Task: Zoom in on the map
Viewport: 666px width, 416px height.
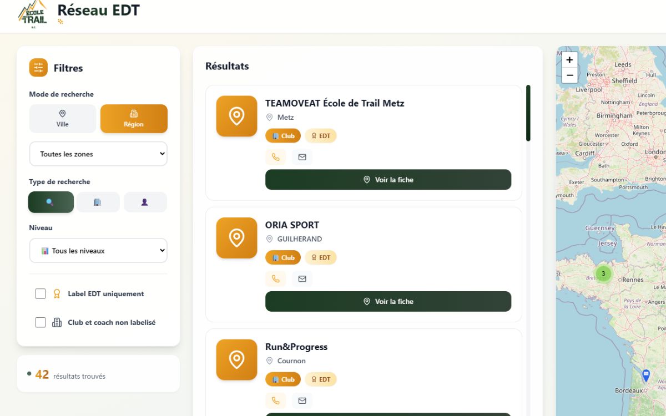Action: [x=569, y=60]
